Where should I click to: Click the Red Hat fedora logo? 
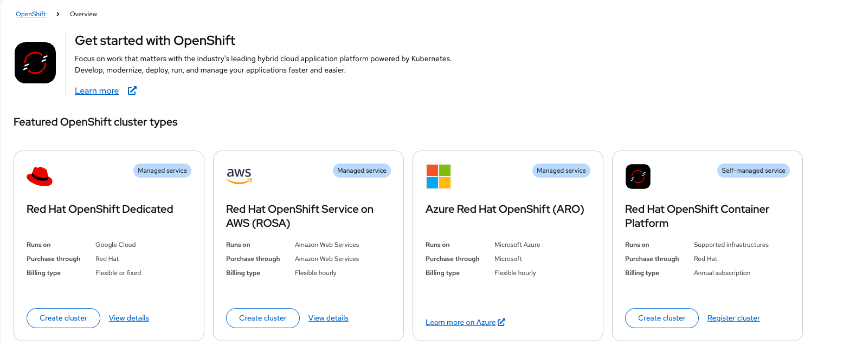click(x=40, y=177)
